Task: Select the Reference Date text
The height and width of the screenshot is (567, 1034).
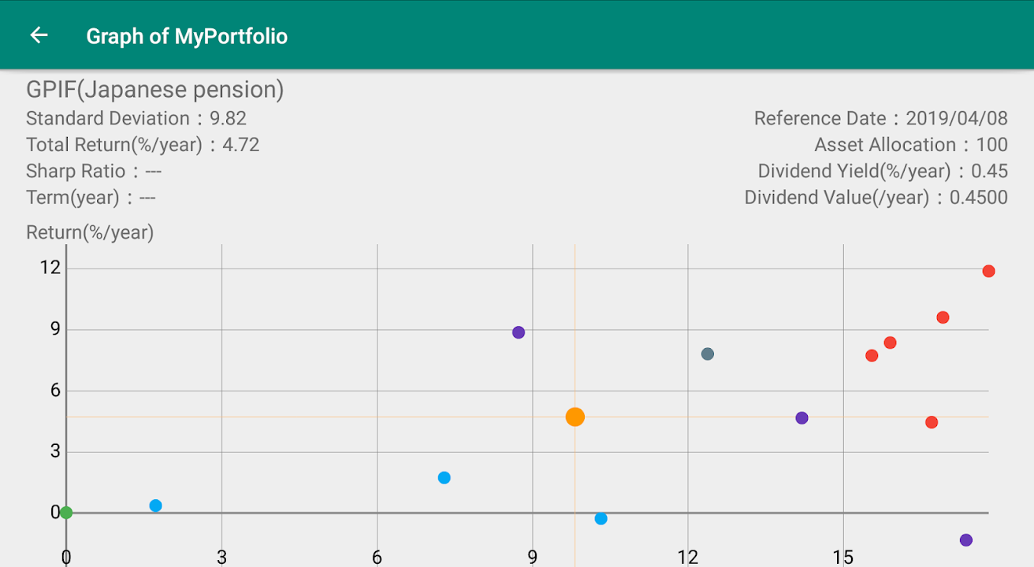Action: 880,119
